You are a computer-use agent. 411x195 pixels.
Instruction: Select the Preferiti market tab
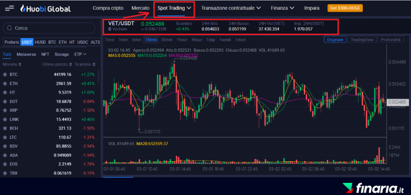(x=12, y=42)
